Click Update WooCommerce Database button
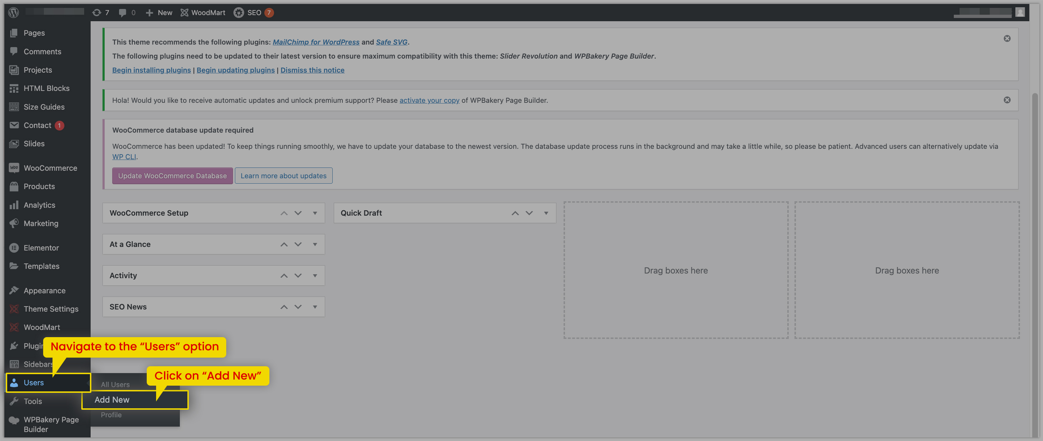Screen dimensions: 1043x441 click(172, 176)
